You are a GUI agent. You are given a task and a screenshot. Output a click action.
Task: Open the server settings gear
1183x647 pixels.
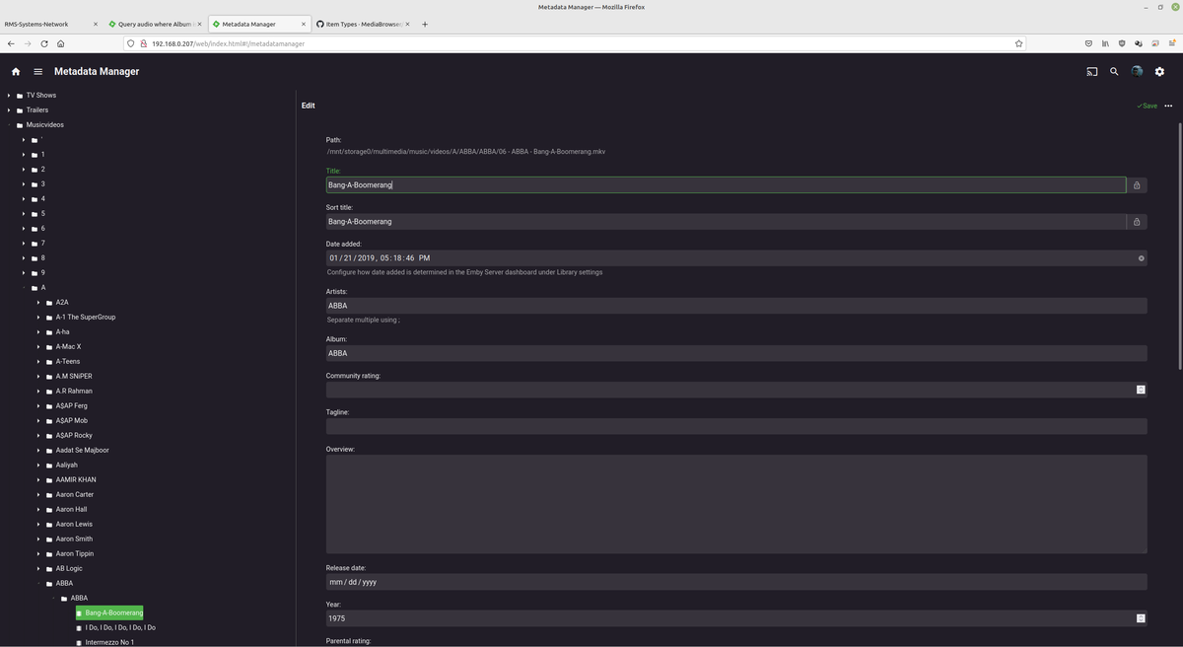tap(1159, 71)
